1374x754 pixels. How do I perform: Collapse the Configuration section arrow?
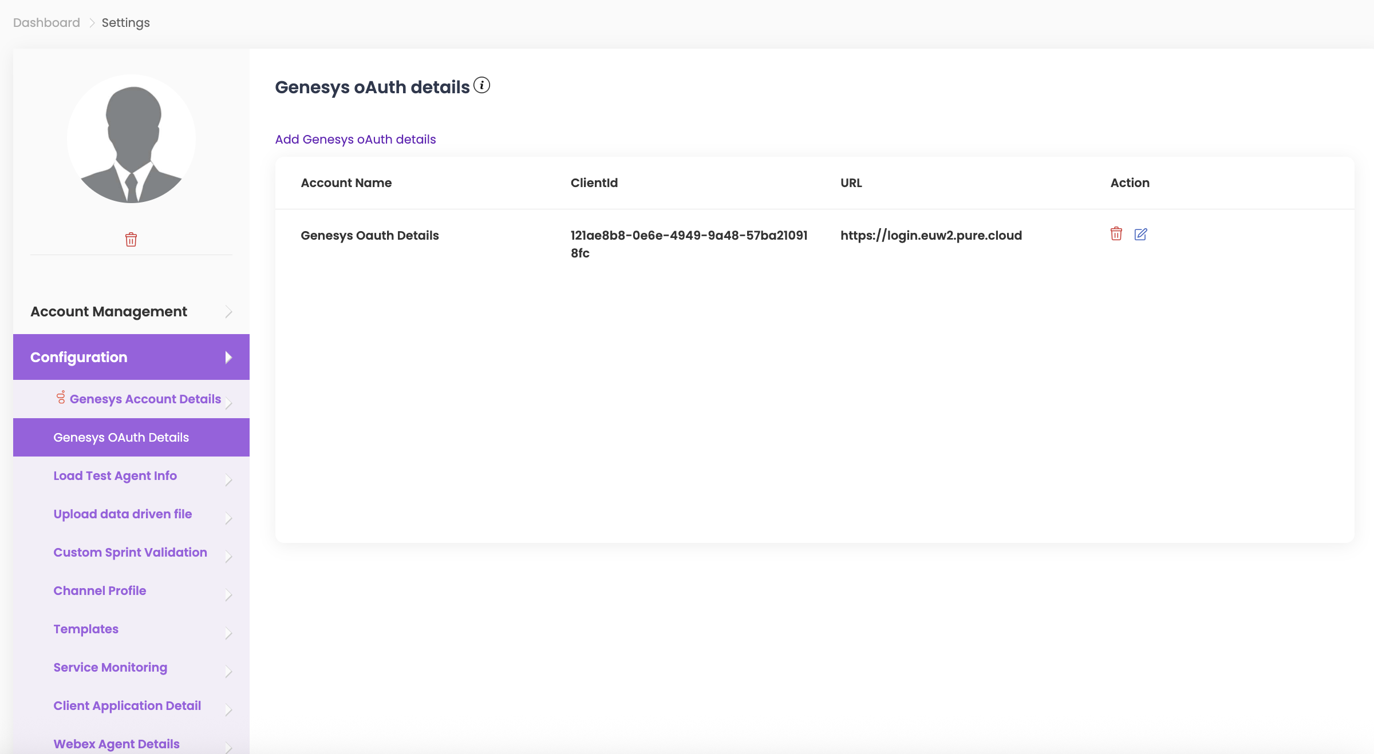[228, 357]
